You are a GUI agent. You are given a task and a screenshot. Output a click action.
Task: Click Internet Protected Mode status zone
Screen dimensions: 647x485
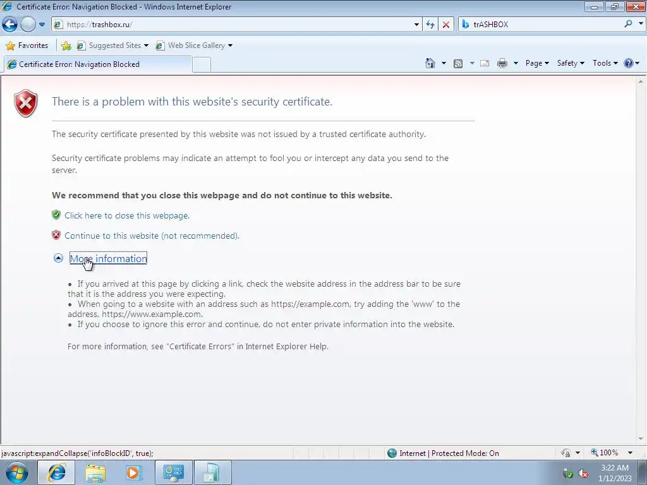(444, 453)
